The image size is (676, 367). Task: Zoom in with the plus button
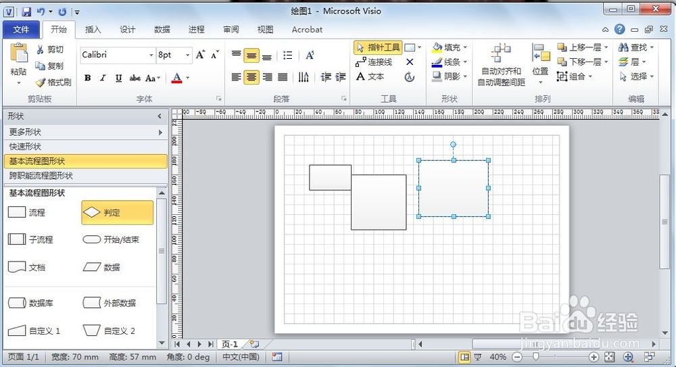(594, 357)
